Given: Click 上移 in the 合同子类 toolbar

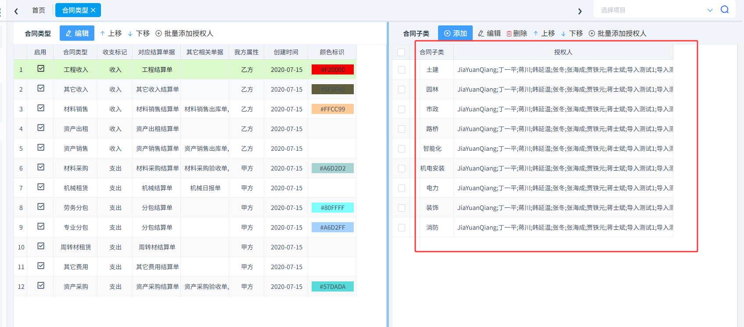Looking at the screenshot, I should pyautogui.click(x=544, y=33).
